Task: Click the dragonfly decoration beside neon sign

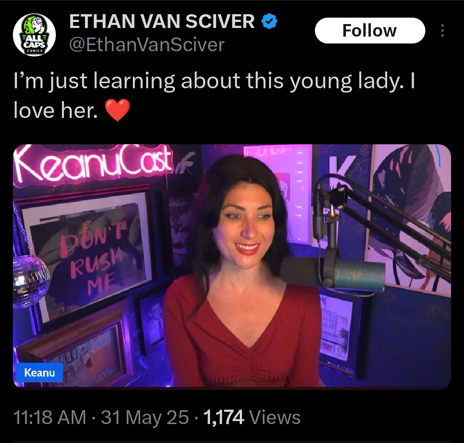Action: 186,162
